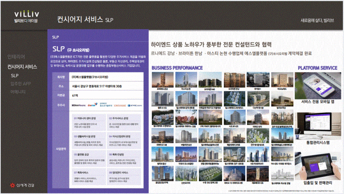Click the 08 임대관리 서비스 card
Image resolution: width=344 pixels, height=194 pixels.
coord(124,177)
